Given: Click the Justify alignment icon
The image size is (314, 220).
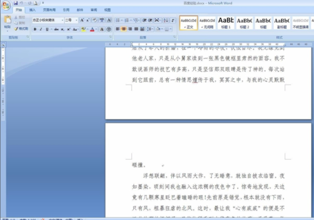Looking at the screenshot, I should pyautogui.click(x=136, y=29).
